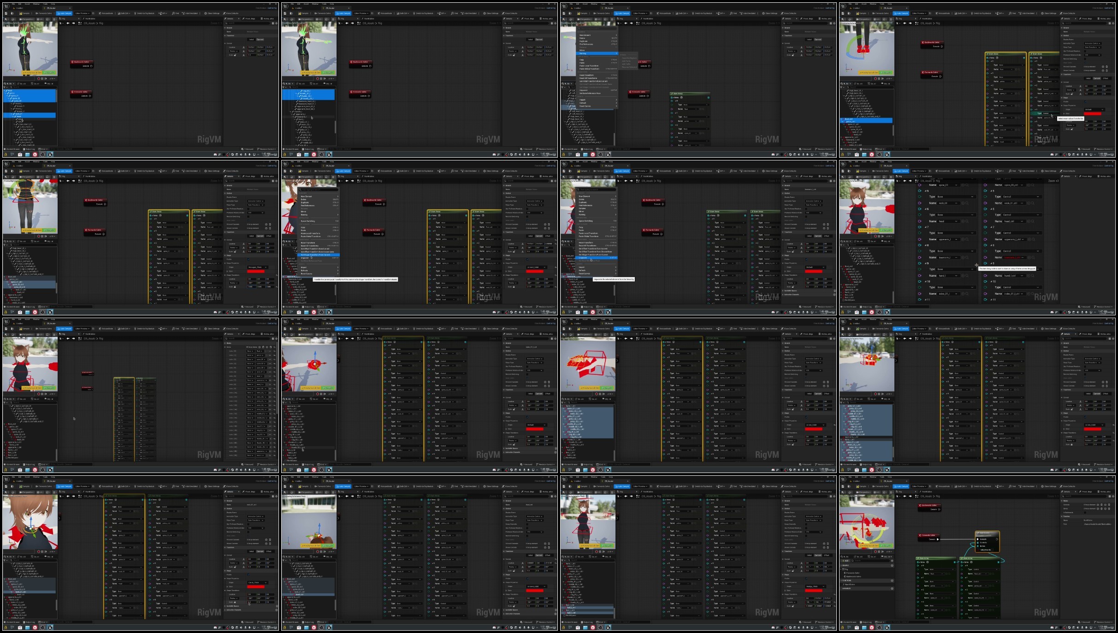
Task: Choose highlighted Set Shape Transform From Current entry
Action: click(315, 254)
